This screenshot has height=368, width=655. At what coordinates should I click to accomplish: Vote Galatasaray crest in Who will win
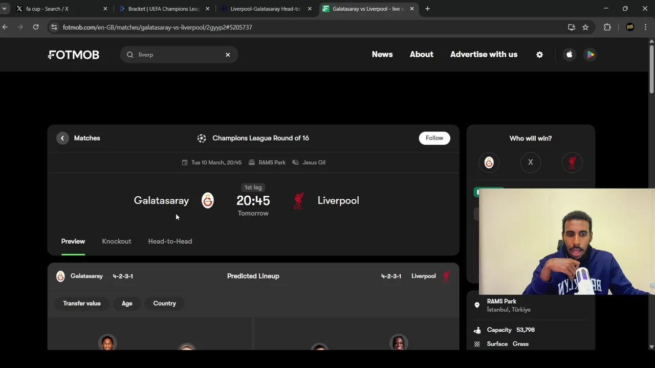489,163
